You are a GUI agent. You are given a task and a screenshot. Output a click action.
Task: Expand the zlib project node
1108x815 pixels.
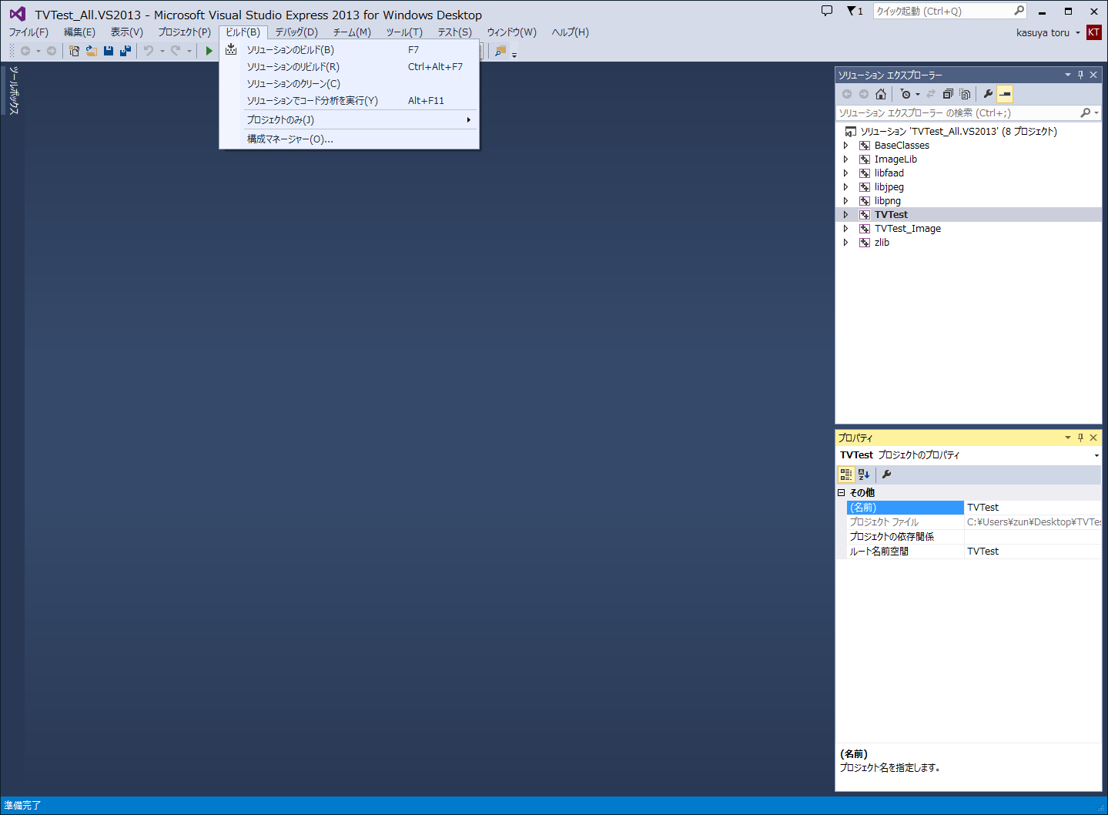point(845,243)
